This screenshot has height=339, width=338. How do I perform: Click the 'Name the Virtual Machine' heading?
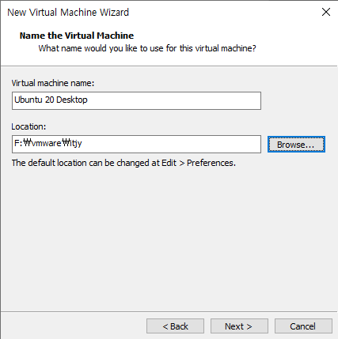pos(77,36)
